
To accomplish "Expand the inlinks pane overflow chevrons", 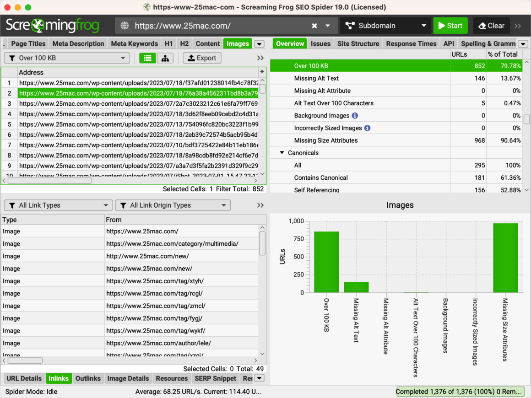I will [x=260, y=205].
